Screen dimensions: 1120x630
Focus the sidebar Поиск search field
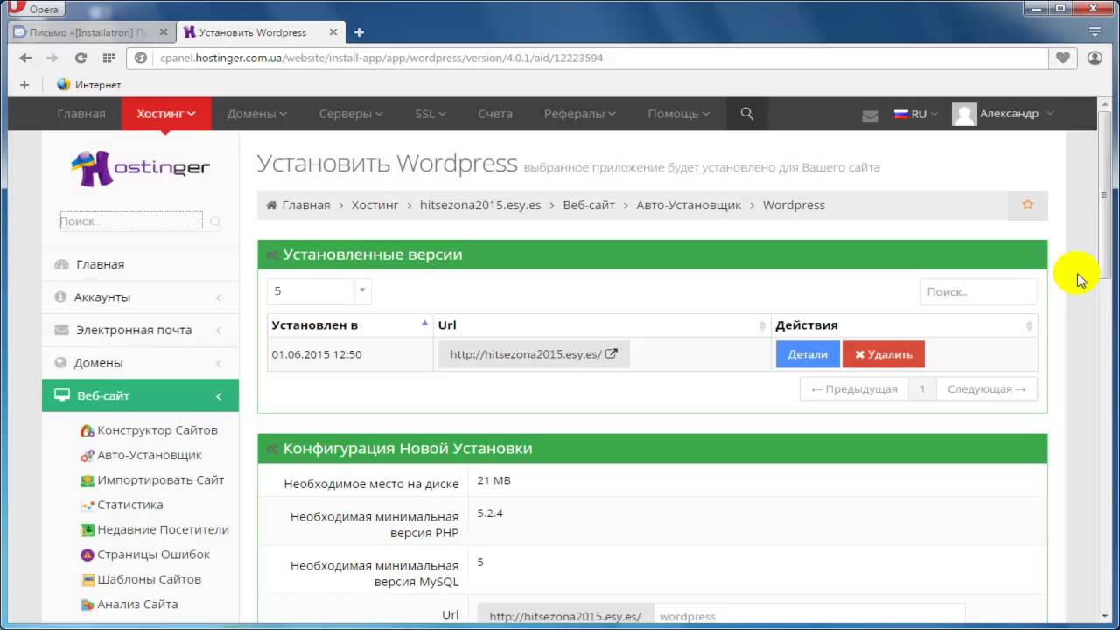131,220
